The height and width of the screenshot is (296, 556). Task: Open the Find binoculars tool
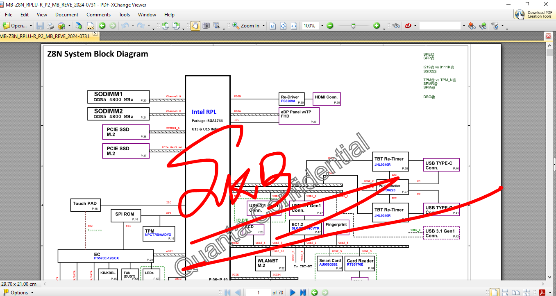[396, 26]
